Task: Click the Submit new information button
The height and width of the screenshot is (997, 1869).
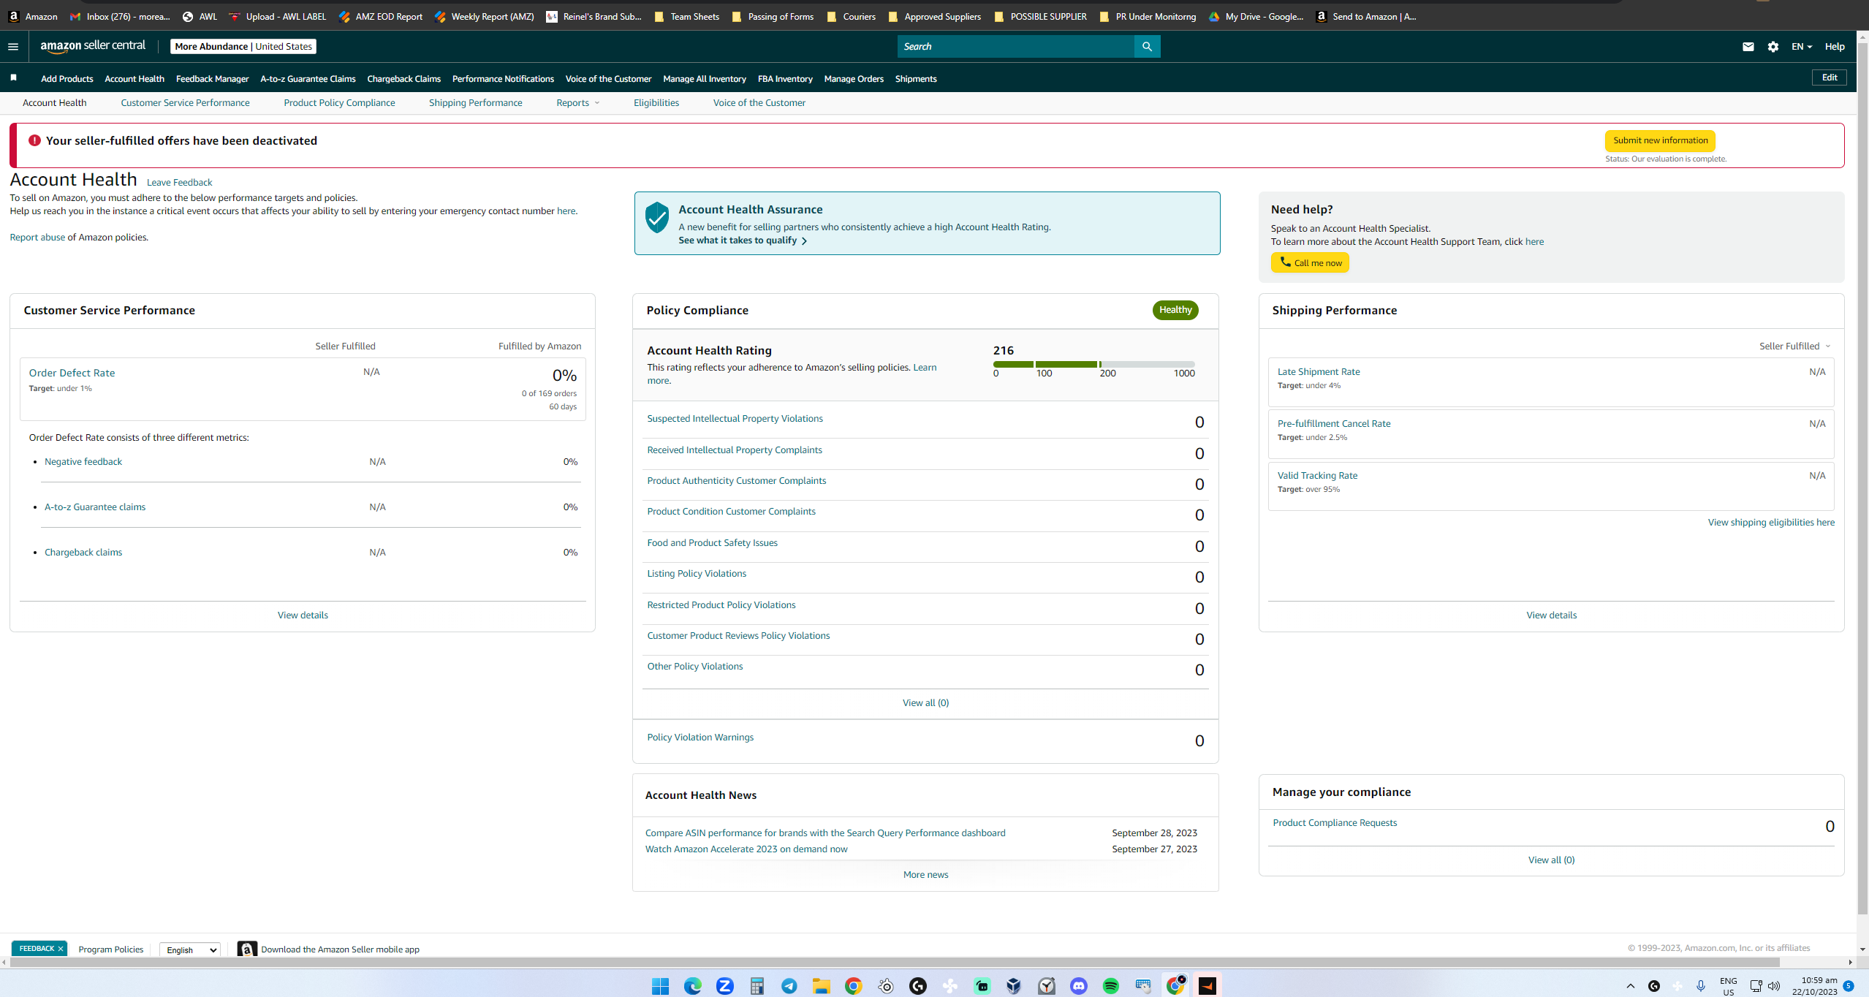Action: tap(1660, 140)
